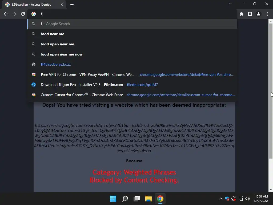Open the Extensions puzzle piece icon
Viewport: 273px width, 205px height.
click(241, 14)
